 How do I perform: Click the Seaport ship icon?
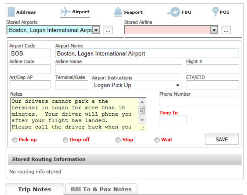pyautogui.click(x=118, y=12)
